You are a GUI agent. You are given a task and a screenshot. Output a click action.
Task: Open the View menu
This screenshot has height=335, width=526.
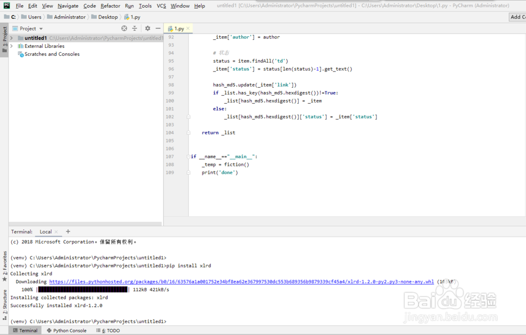pos(47,6)
